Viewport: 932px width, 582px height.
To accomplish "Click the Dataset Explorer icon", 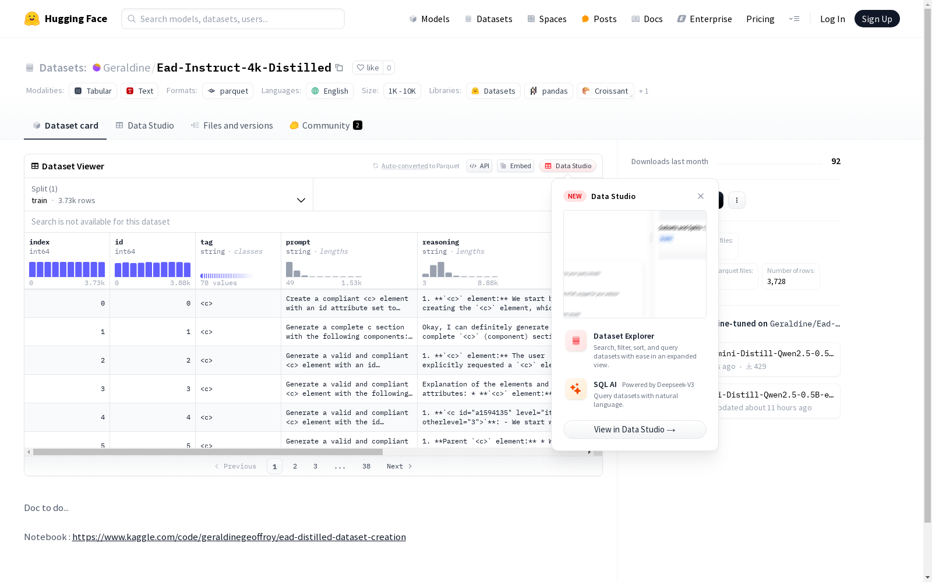I will point(576,341).
